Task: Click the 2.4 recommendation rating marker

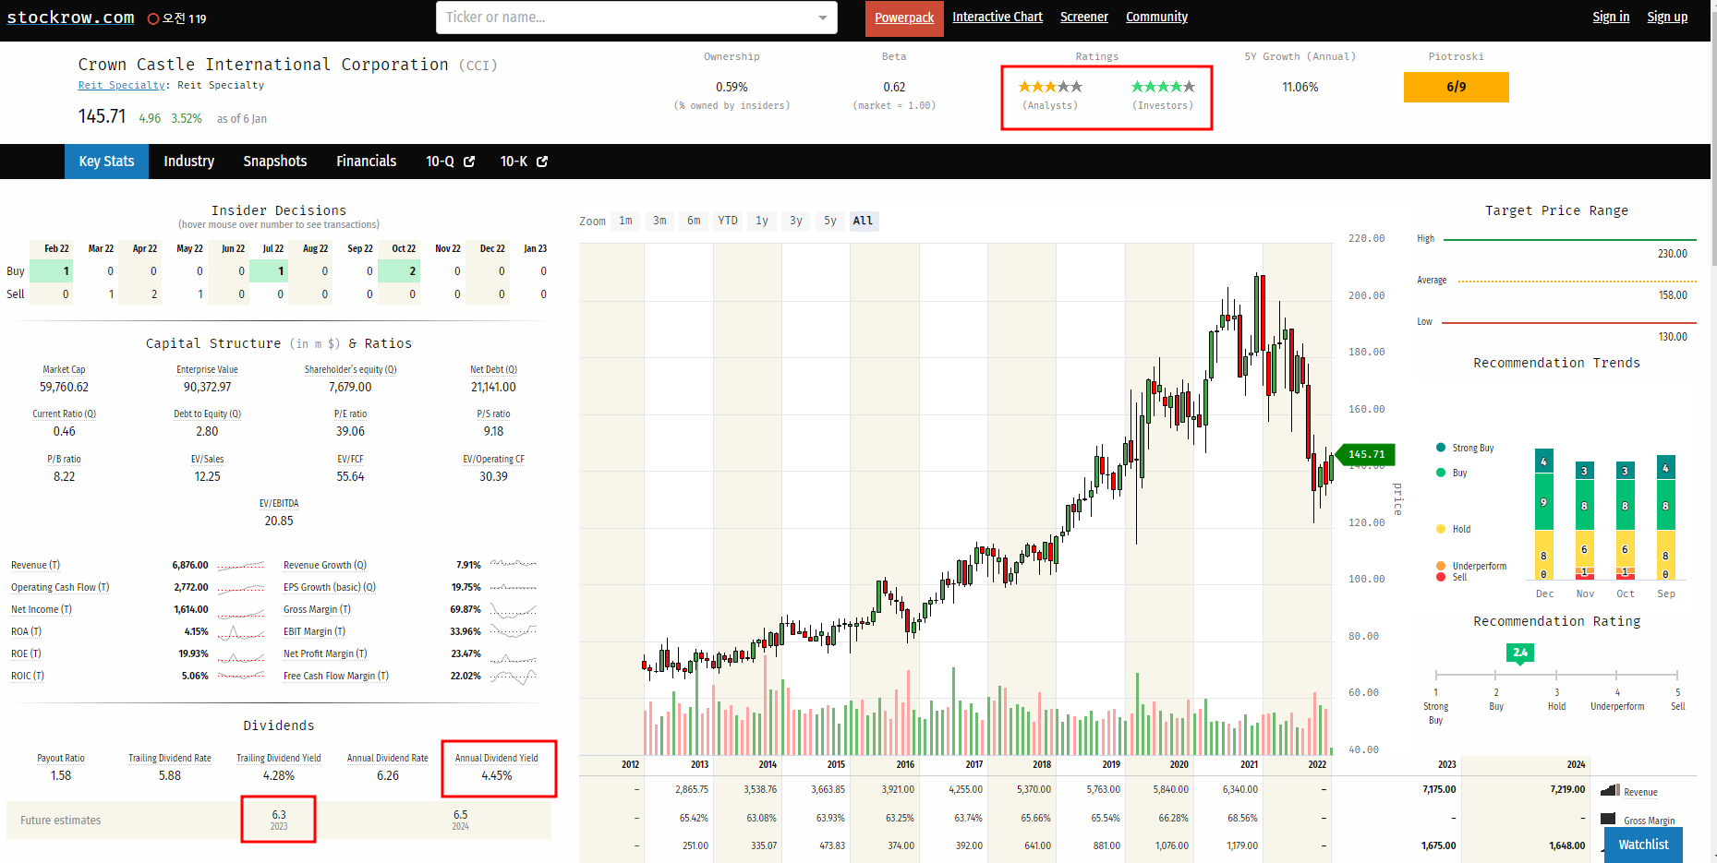Action: click(x=1520, y=653)
